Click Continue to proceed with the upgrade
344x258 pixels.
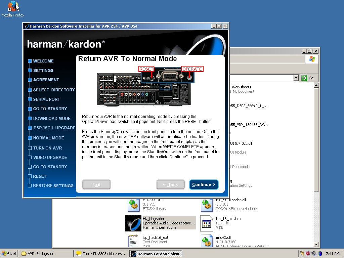tap(204, 184)
